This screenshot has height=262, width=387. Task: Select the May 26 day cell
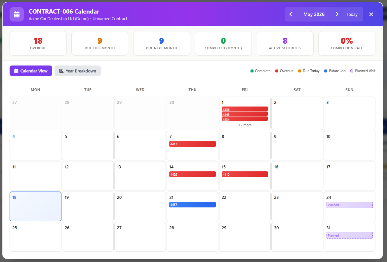click(88, 237)
